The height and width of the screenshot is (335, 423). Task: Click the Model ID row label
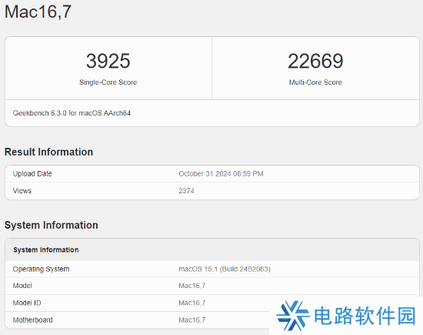pos(27,303)
